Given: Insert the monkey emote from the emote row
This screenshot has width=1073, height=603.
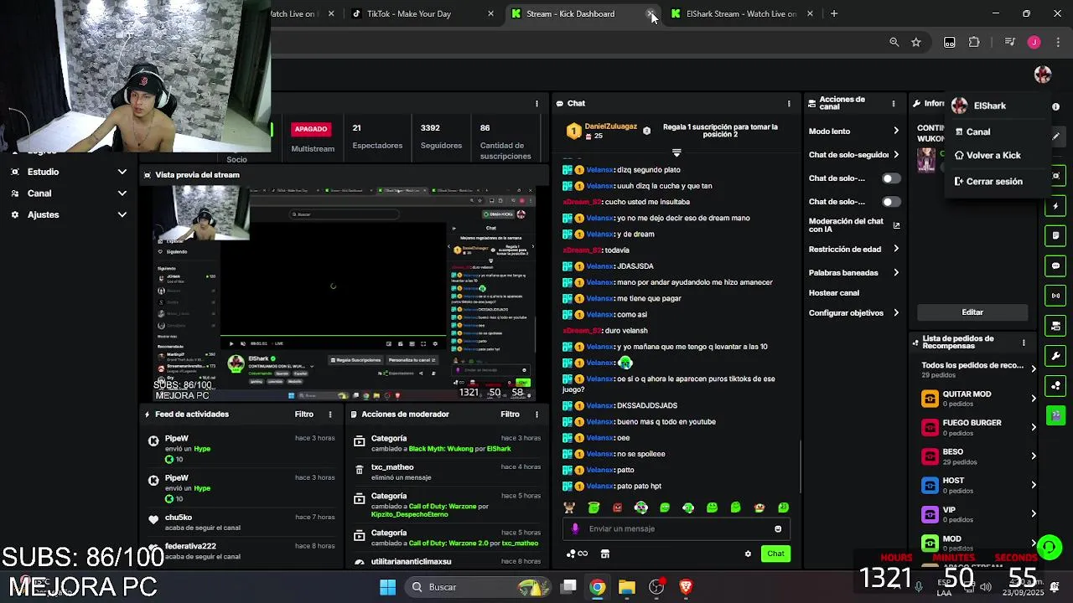Looking at the screenshot, I should coord(570,508).
